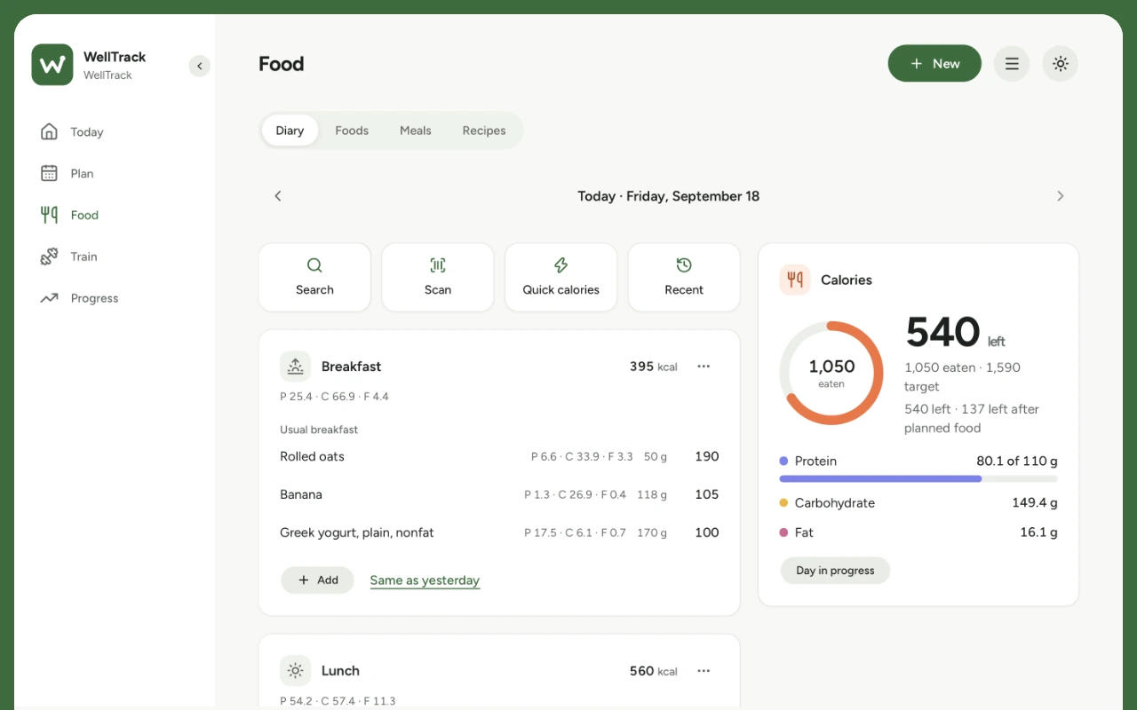This screenshot has height=710, width=1137.
Task: Click the 540 left calories value
Action: click(x=956, y=333)
